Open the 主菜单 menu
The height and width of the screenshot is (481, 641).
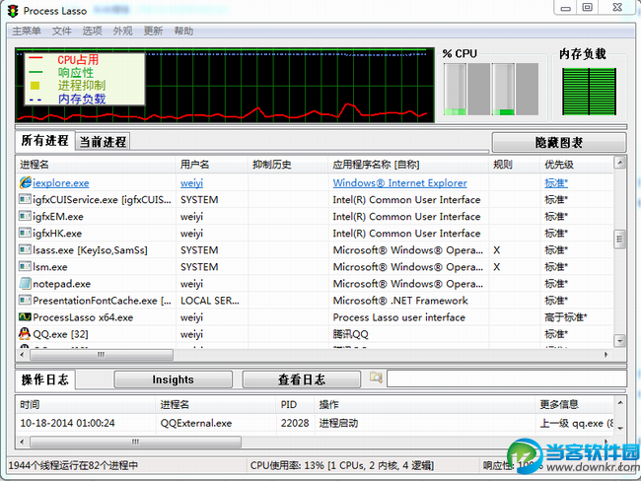[x=27, y=32]
